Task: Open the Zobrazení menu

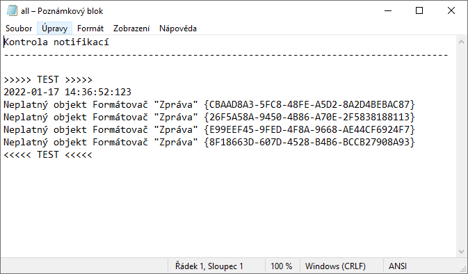Action: point(131,29)
